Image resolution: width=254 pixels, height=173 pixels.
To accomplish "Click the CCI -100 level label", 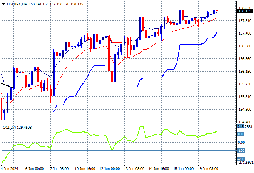I will [x=241, y=151].
